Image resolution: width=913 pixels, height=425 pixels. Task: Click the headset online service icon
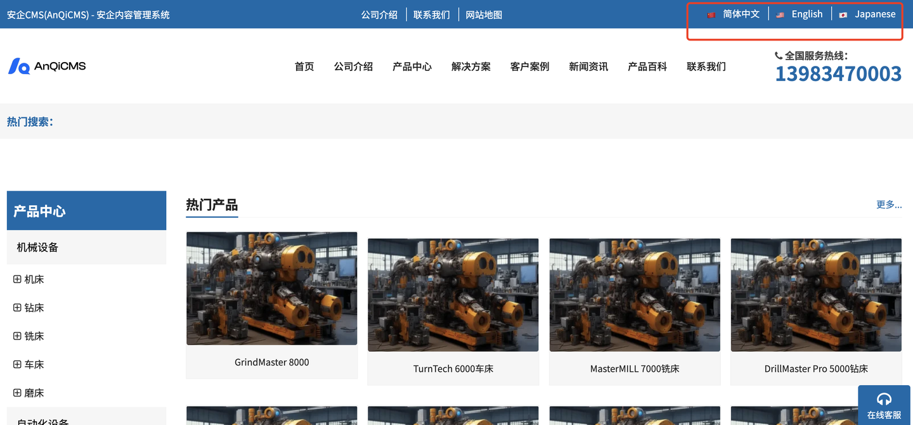[x=884, y=399]
